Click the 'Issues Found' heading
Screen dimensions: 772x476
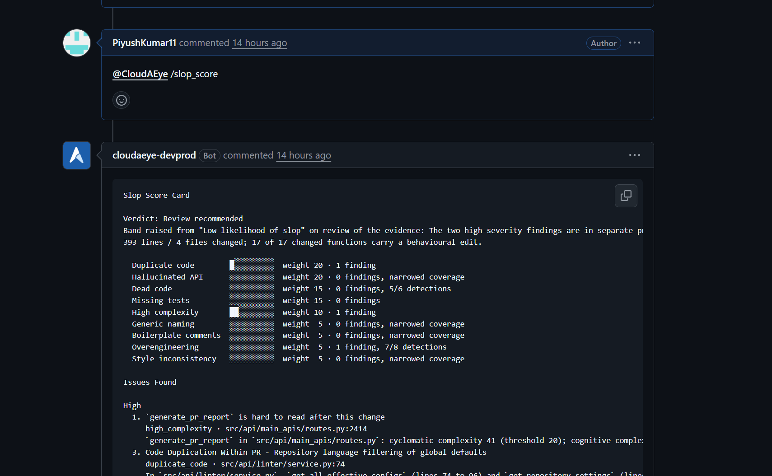pos(150,382)
